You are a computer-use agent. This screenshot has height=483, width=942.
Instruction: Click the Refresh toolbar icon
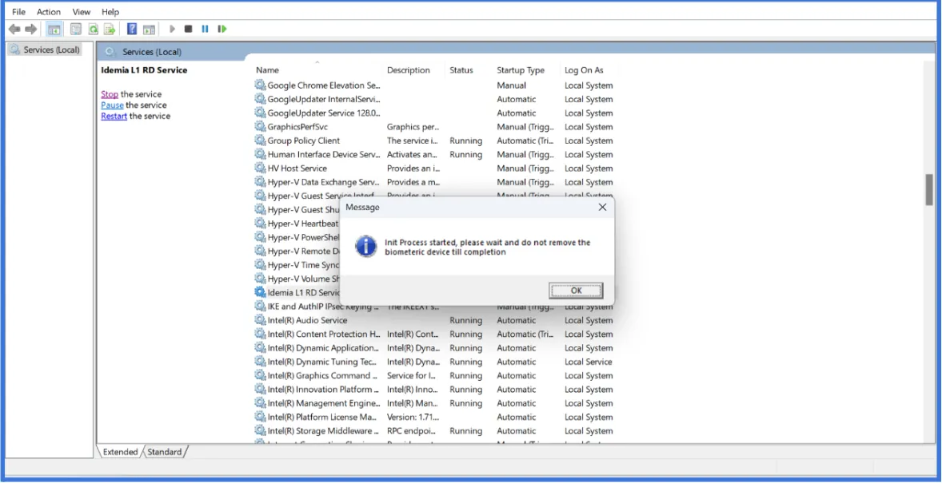(x=93, y=29)
